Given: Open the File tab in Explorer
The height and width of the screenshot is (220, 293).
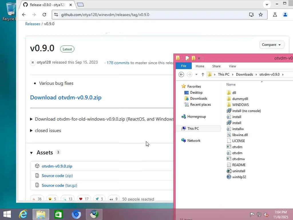Looking at the screenshot, I should click(x=183, y=66).
